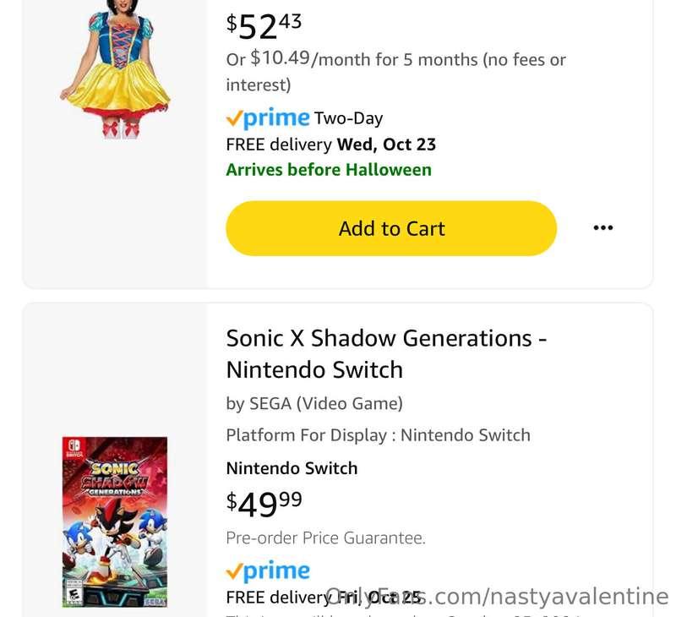676x617 pixels.
Task: Tap FREE delivery Fri, Oct 25 text
Action: point(324,598)
